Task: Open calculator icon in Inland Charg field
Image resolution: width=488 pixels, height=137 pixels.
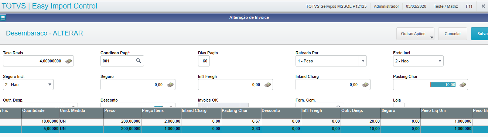Action: tap(365, 85)
